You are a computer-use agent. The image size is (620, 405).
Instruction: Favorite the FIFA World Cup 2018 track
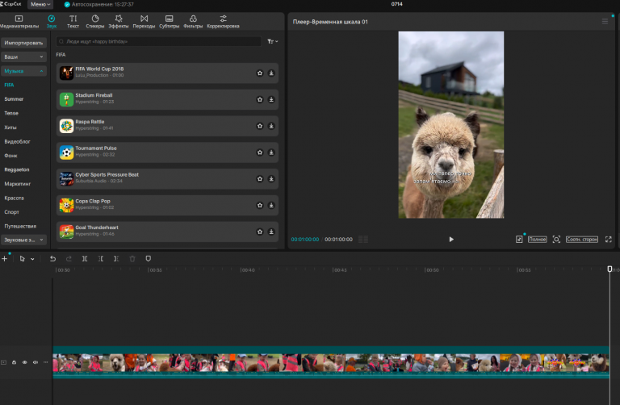[260, 73]
